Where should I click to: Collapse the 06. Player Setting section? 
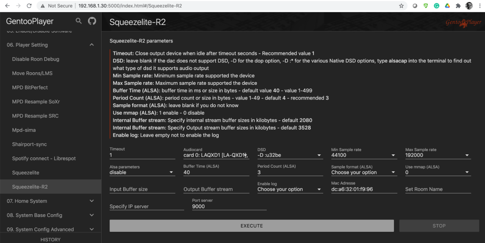50,45
